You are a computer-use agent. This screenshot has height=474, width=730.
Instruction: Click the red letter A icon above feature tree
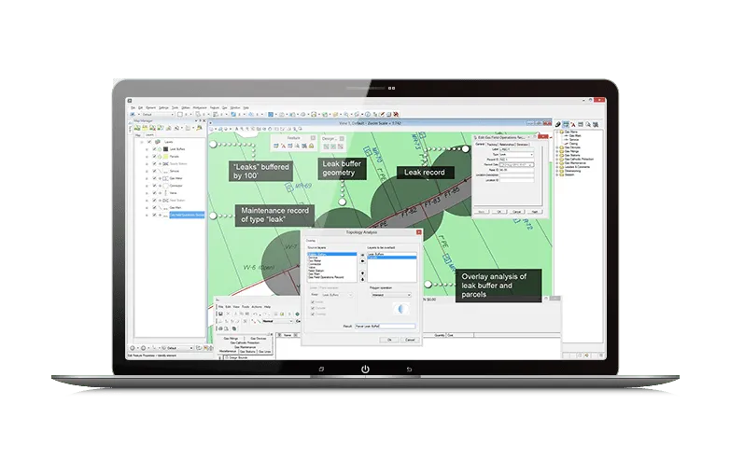tap(572, 125)
